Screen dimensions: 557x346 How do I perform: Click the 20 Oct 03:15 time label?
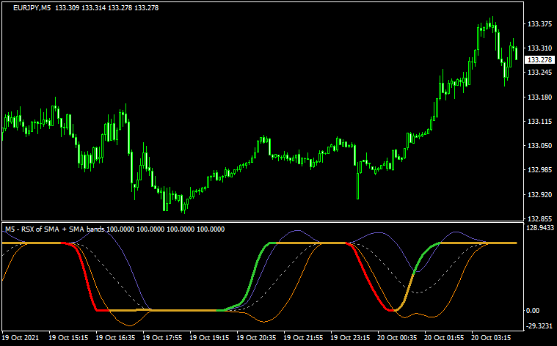click(x=491, y=337)
